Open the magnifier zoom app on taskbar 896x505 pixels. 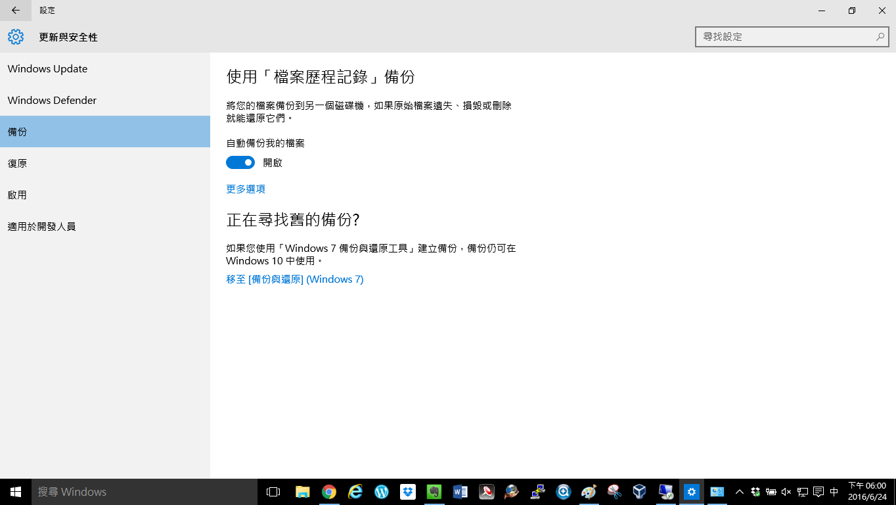(x=564, y=492)
